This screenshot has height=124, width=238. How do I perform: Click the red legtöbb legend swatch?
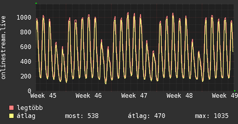(x=12, y=108)
